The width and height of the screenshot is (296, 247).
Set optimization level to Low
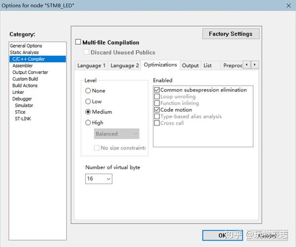coord(88,101)
